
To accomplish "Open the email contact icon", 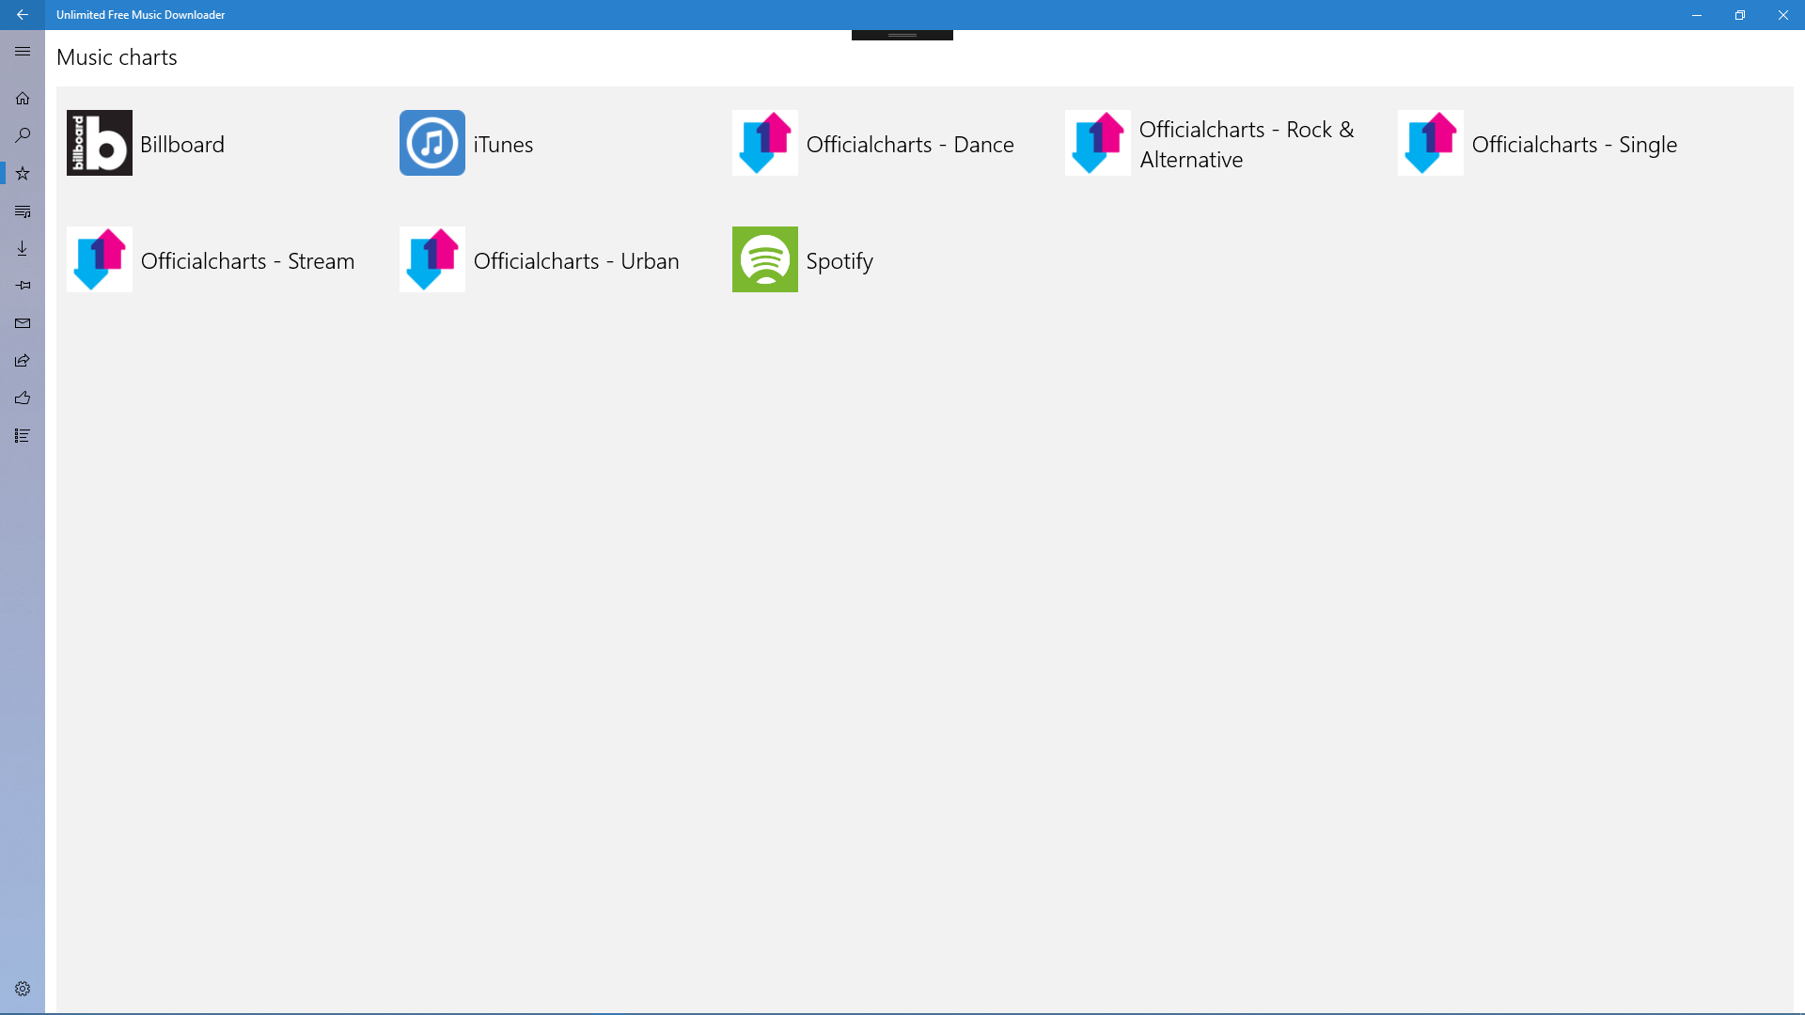I will click(23, 322).
